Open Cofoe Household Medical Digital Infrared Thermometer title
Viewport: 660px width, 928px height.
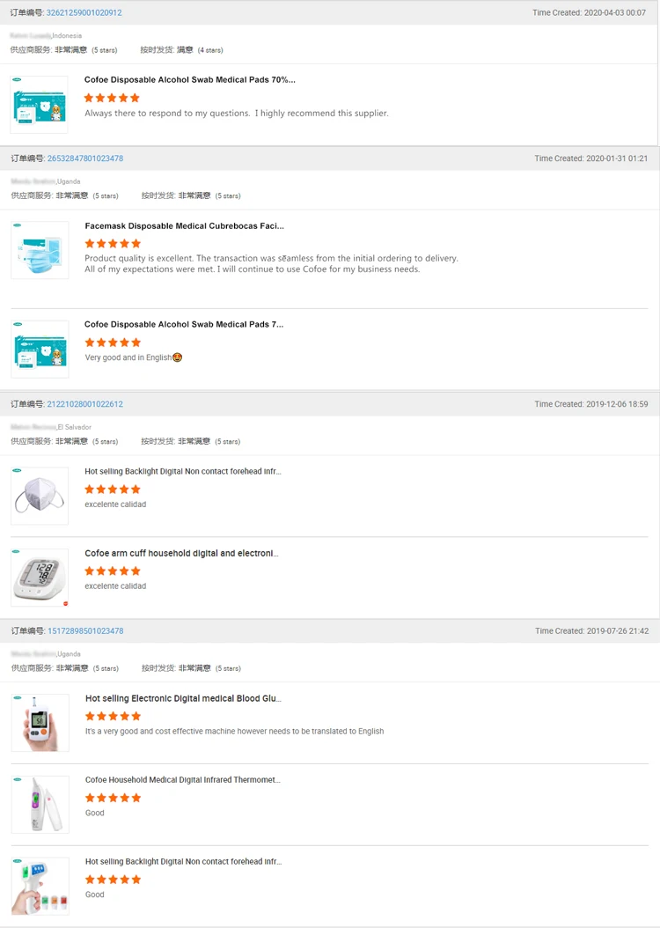pyautogui.click(x=183, y=780)
